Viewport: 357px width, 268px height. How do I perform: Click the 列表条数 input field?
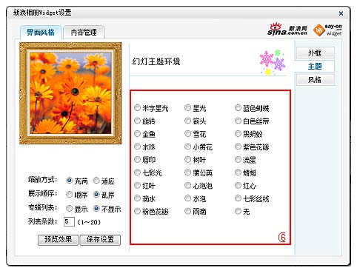[x=69, y=221]
